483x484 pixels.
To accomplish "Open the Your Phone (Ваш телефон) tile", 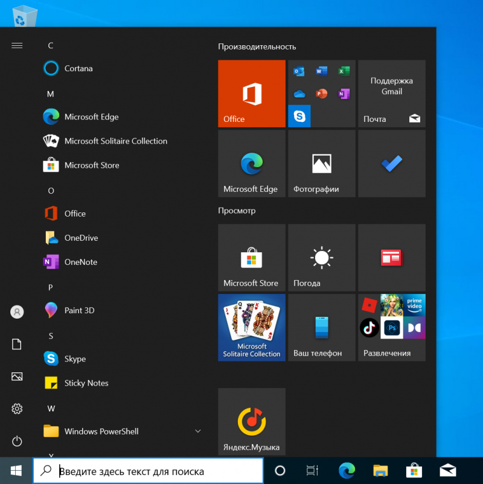I will coord(321,327).
